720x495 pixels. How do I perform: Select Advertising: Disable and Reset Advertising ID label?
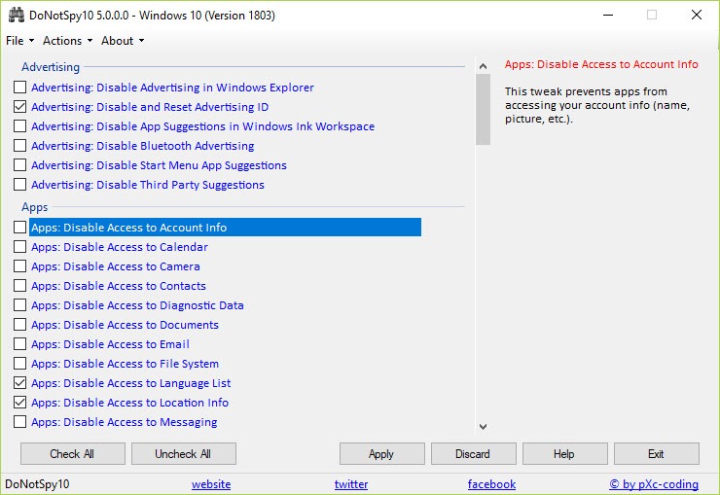tap(150, 106)
